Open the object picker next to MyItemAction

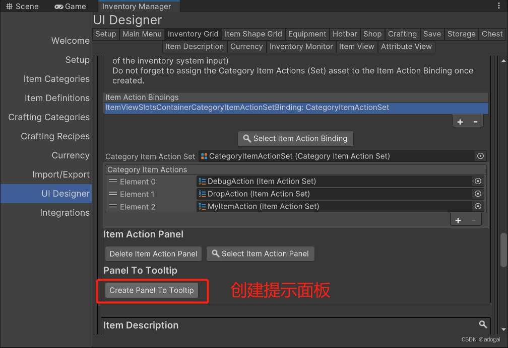(x=478, y=206)
